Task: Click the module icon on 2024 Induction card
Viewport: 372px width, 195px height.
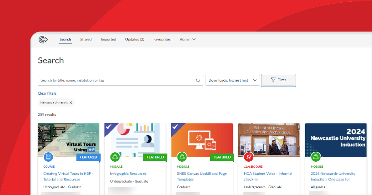Action: (316, 157)
